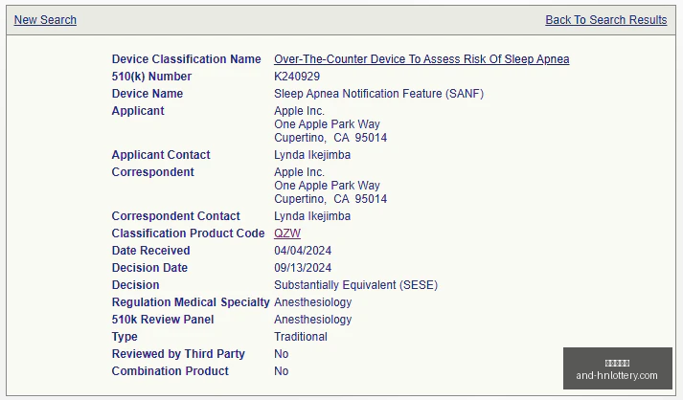Click the Applicant Contact name Lynda Ikejimba
683x400 pixels.
pyautogui.click(x=312, y=155)
